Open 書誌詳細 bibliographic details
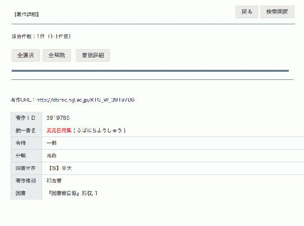The image size is (304, 226). [93, 55]
